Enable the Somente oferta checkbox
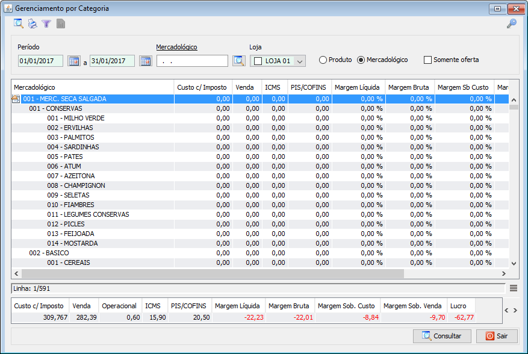Viewport: 528px width, 354px height. pyautogui.click(x=428, y=60)
